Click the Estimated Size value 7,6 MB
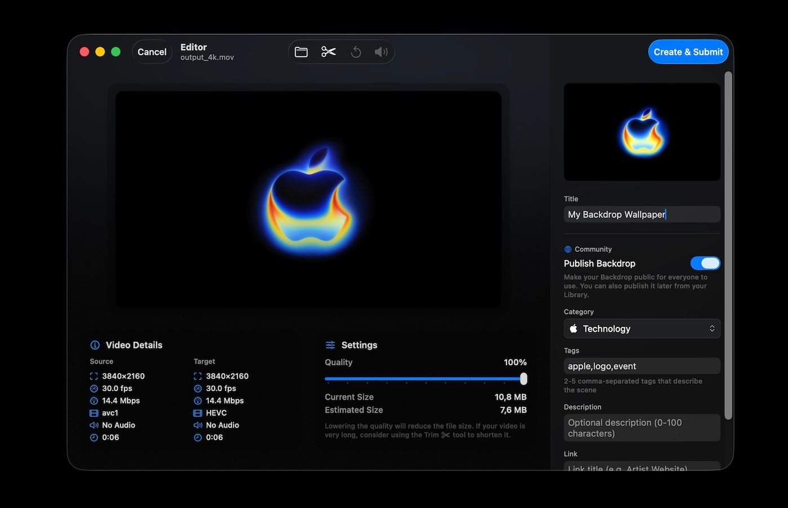Screen dimensions: 788x508 click(x=513, y=410)
